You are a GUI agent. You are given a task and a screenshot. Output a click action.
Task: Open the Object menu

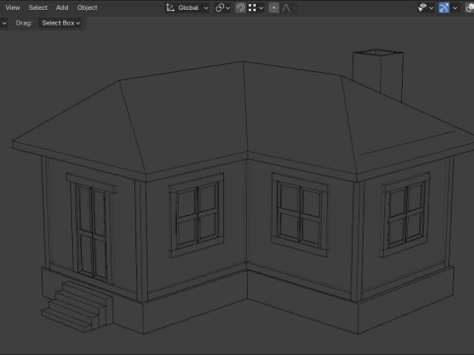(x=87, y=8)
